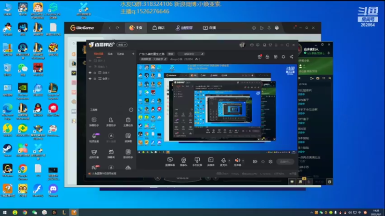Refresh the WeGame page
The image size is (385, 216).
(x=117, y=28)
